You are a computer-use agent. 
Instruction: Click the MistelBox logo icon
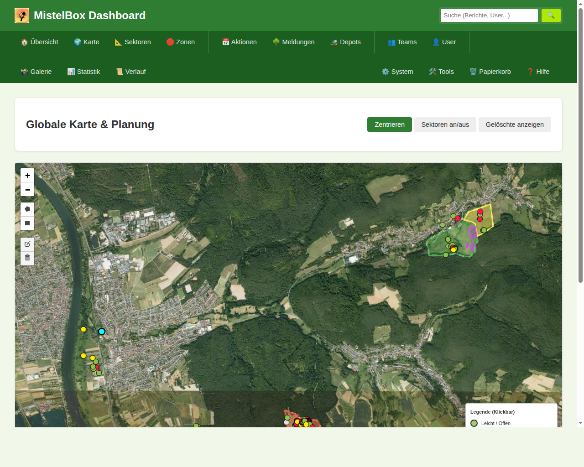click(22, 16)
